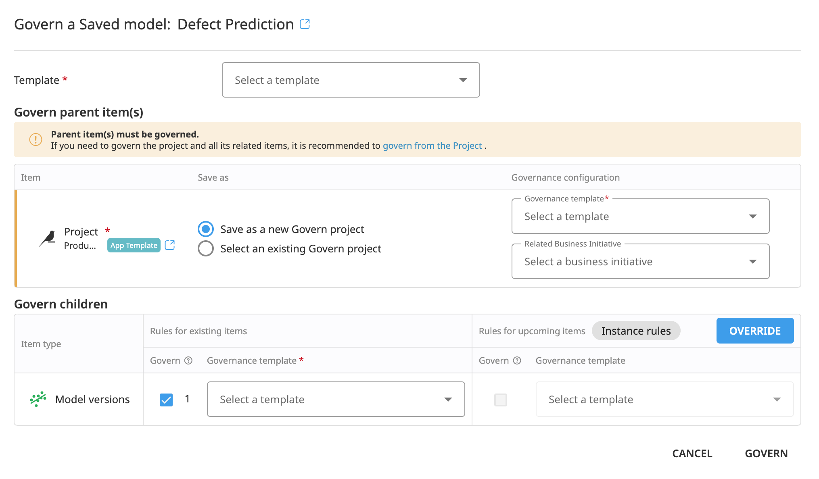This screenshot has height=479, width=819.
Task: Open Defect Prediction external link icon
Action: (305, 24)
